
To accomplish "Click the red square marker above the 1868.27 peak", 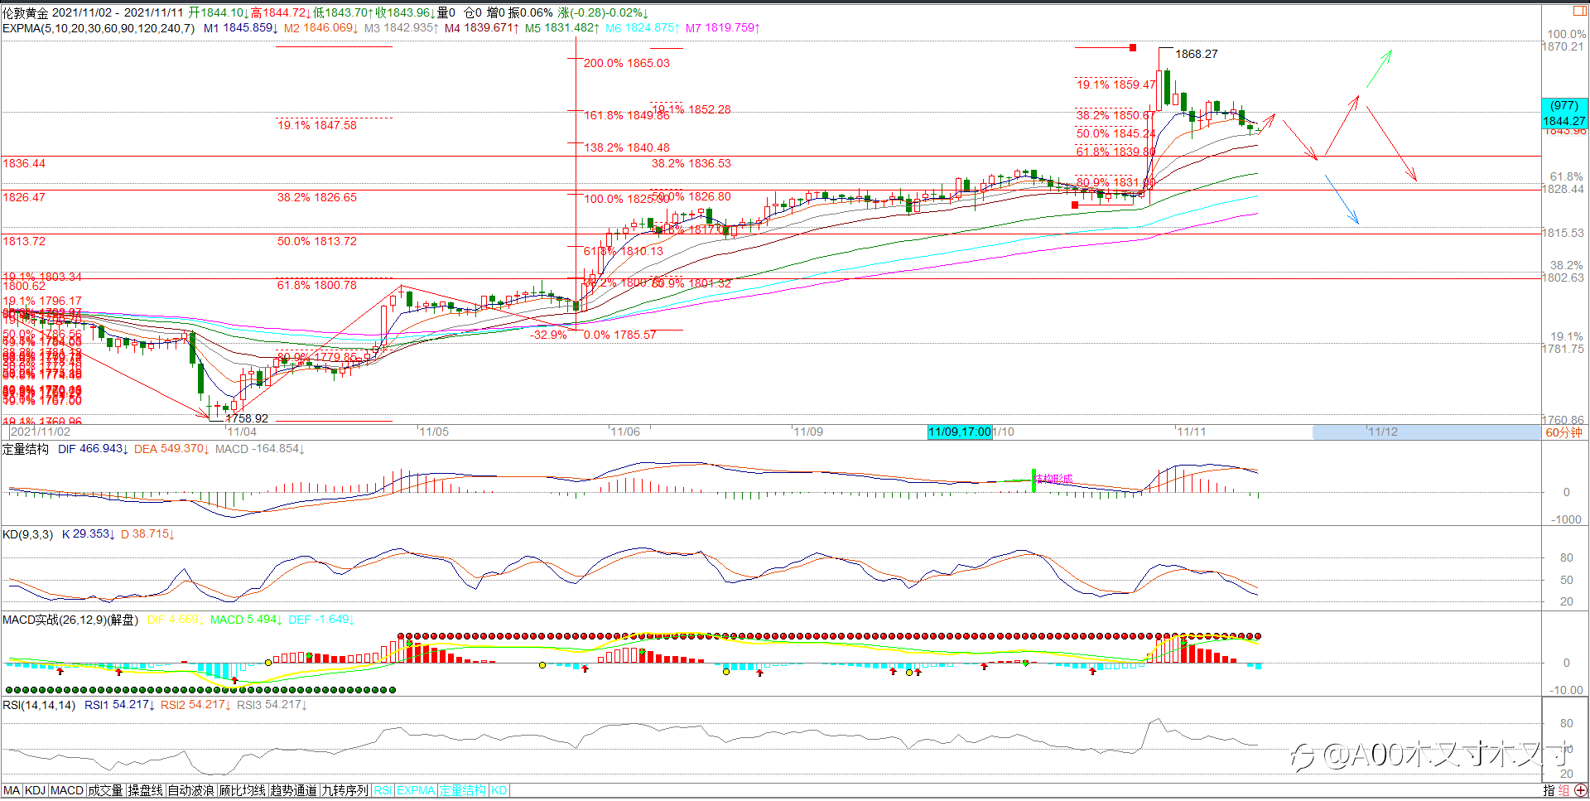I will 1133,47.
